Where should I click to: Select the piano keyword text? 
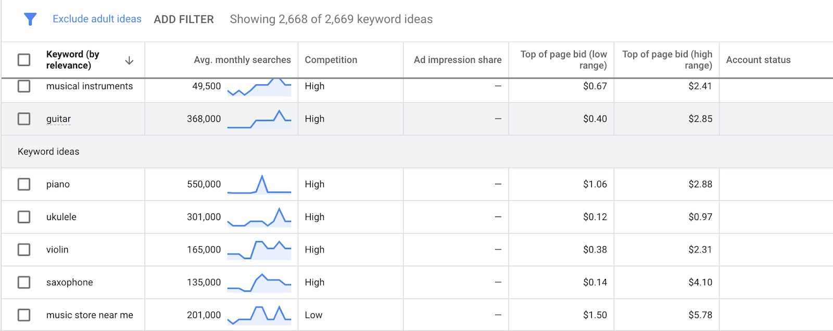pos(58,184)
